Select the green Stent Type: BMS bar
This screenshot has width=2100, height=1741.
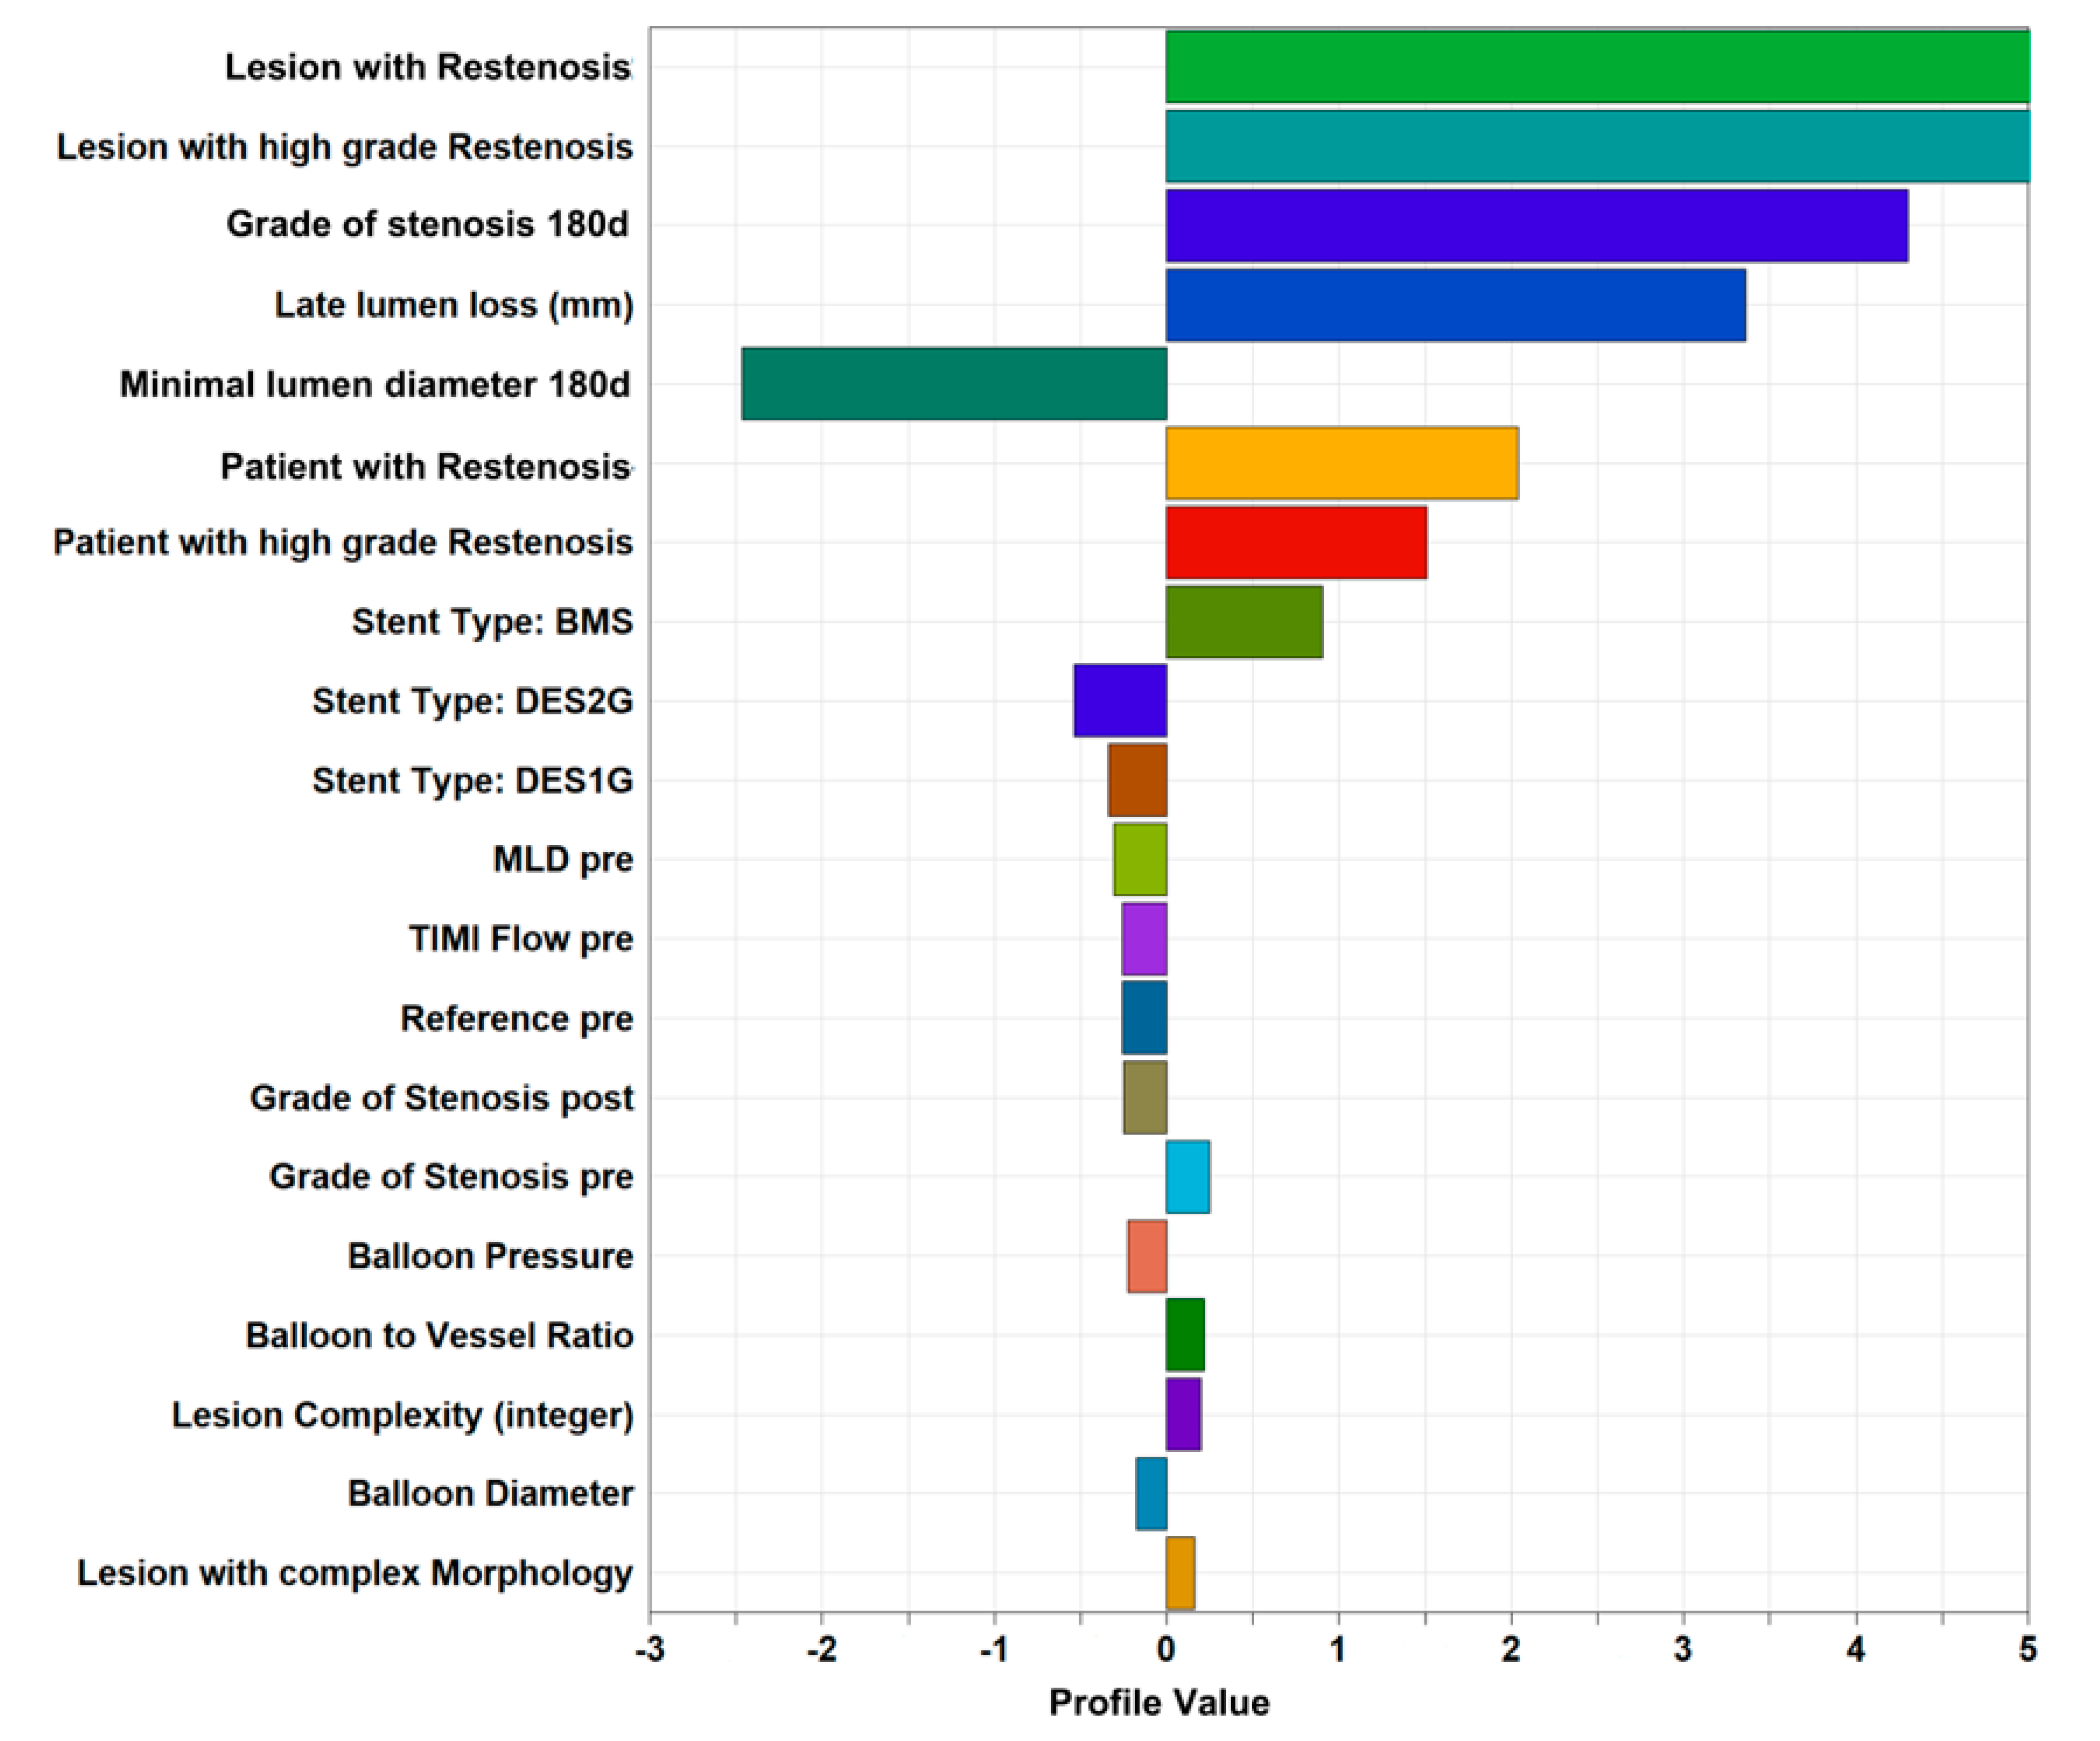coord(1243,621)
